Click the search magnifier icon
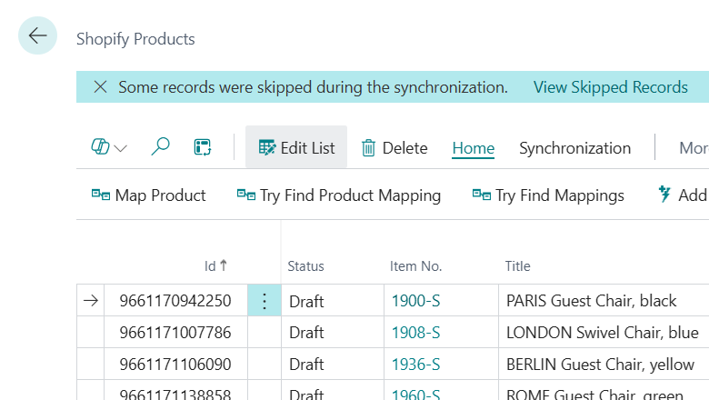This screenshot has width=709, height=400. point(161,147)
